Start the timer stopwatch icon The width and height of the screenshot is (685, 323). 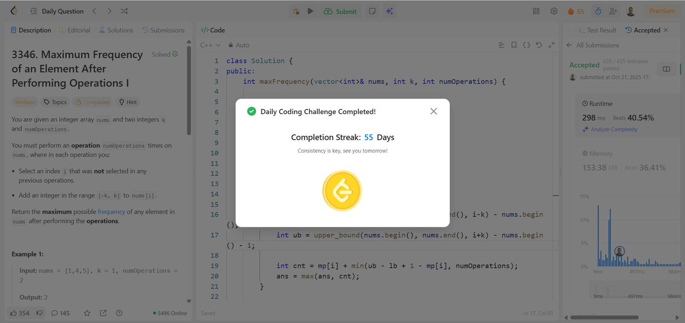point(598,11)
